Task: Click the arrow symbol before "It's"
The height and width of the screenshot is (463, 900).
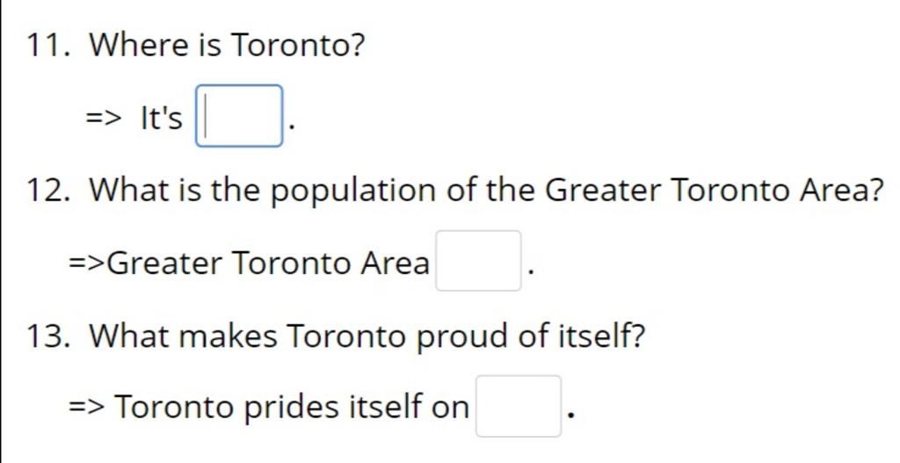Action: (x=105, y=119)
